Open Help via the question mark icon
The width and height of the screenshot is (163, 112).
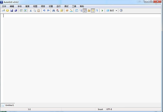pyautogui.click(x=121, y=11)
